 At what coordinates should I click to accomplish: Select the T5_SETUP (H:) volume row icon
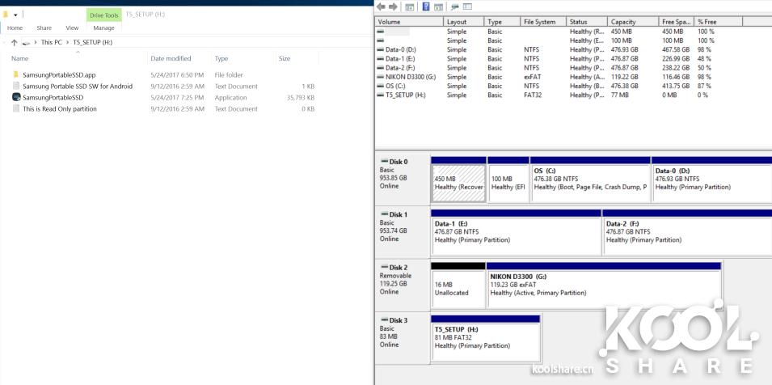(x=381, y=95)
